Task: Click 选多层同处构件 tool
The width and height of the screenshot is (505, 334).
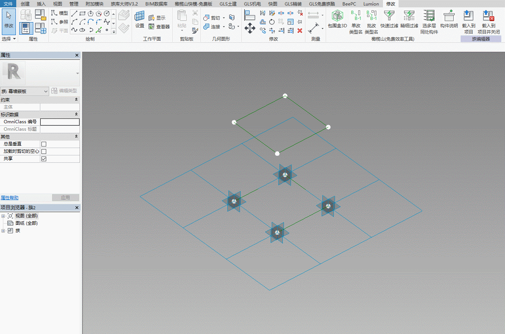Action: 429,22
